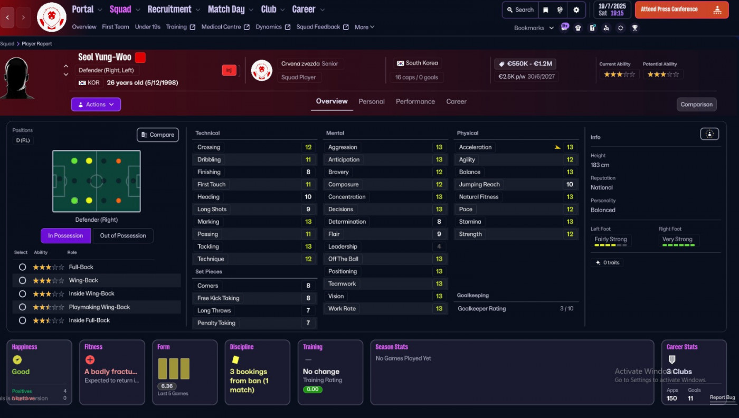Switch to Out of Possession view
The height and width of the screenshot is (418, 739).
click(x=123, y=235)
